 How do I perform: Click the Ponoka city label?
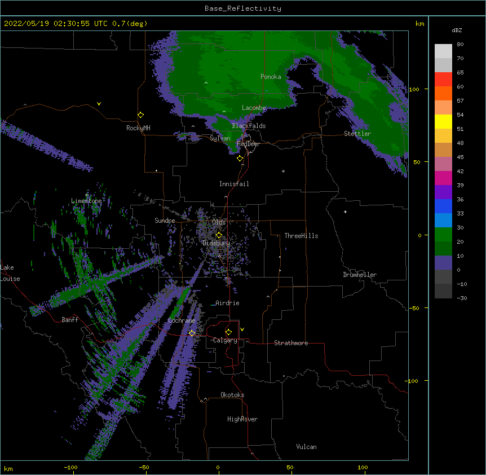point(271,77)
